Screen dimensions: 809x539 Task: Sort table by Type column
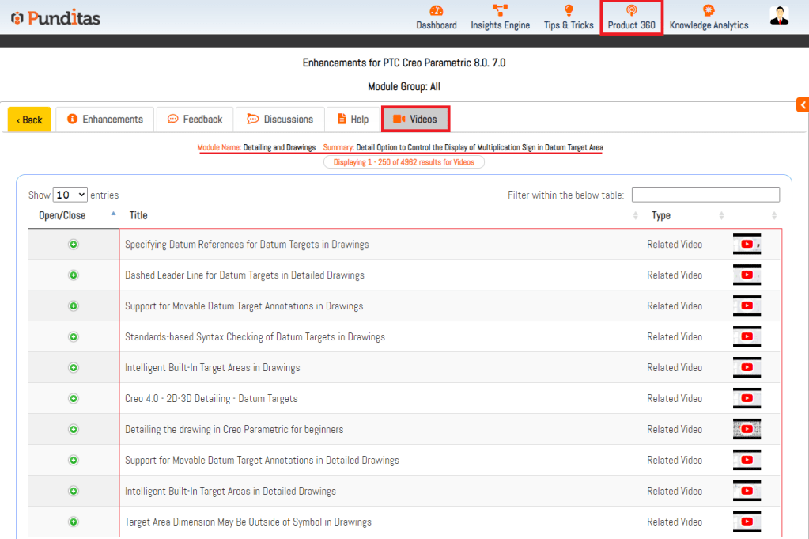tap(660, 215)
